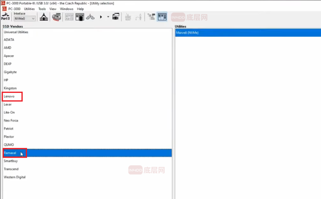Select QUMO vendor
This screenshot has height=199, width=321.
tap(87, 145)
